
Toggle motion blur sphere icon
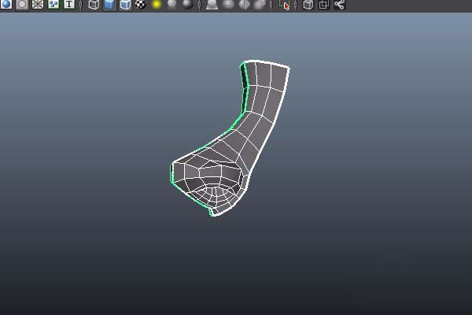228,4
